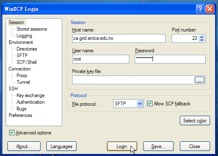Select Stored sessions in tree
The width and height of the screenshot is (218, 156).
[32, 29]
